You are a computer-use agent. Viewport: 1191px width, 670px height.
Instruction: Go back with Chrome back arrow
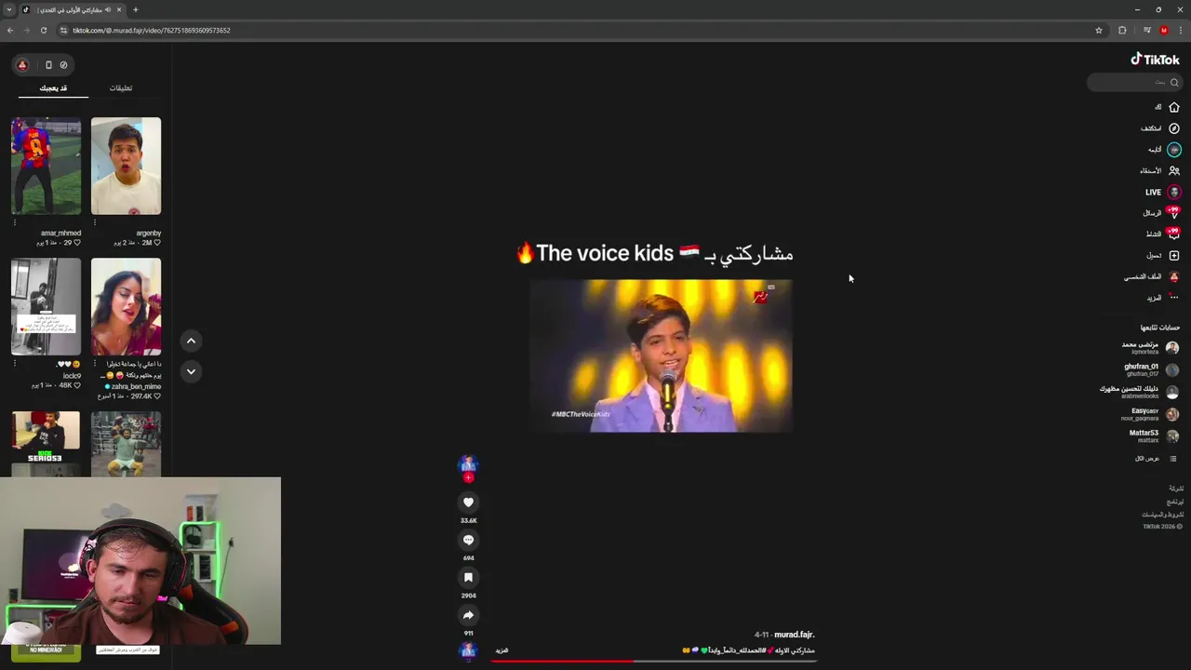pyautogui.click(x=9, y=30)
